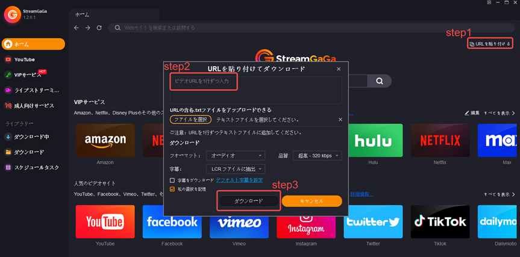520x257 pixels.
Task: Click the address bar search field
Action: click(312, 28)
